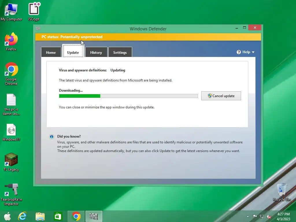The width and height of the screenshot is (296, 222).
Task: Open File Explorer from the taskbar
Action: pos(40,216)
